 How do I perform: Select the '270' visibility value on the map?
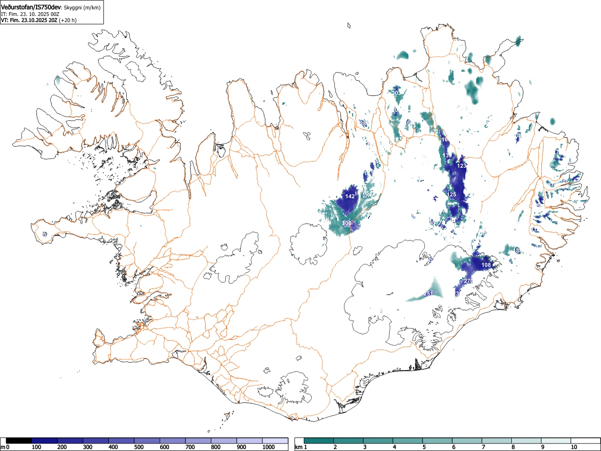(x=468, y=281)
